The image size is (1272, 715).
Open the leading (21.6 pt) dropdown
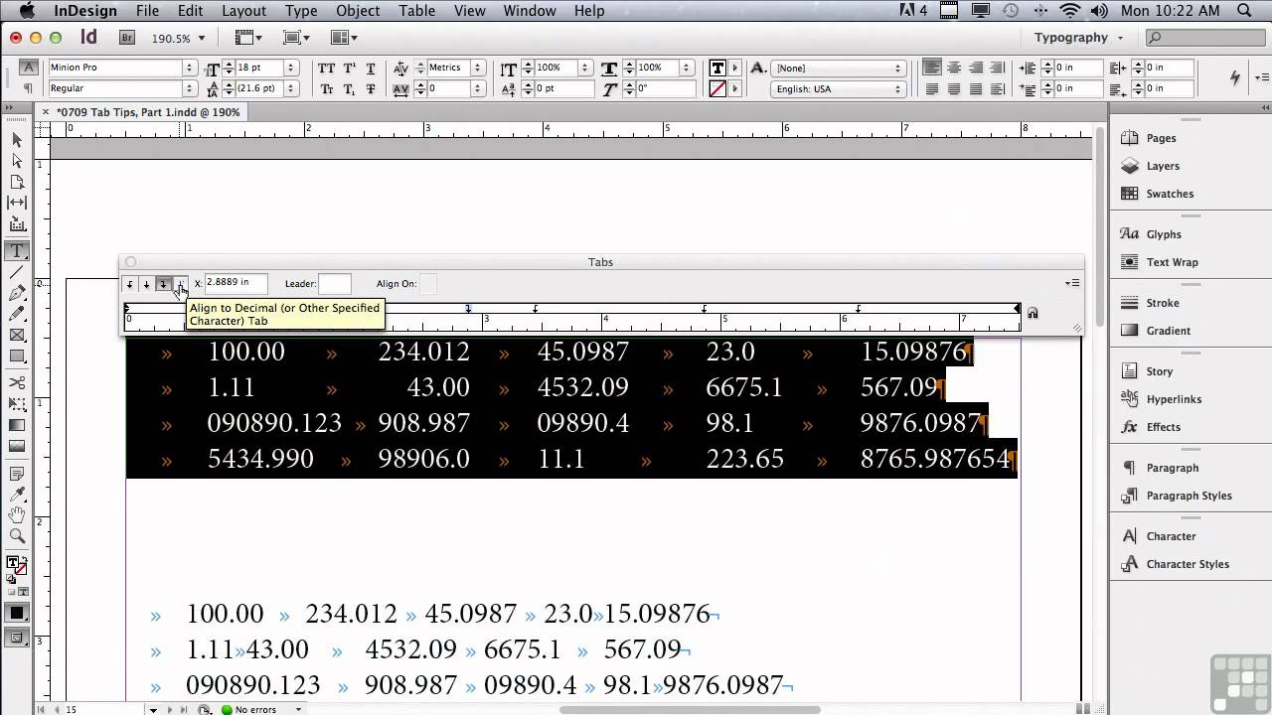[x=290, y=88]
